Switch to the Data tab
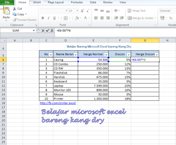 point(93,2)
